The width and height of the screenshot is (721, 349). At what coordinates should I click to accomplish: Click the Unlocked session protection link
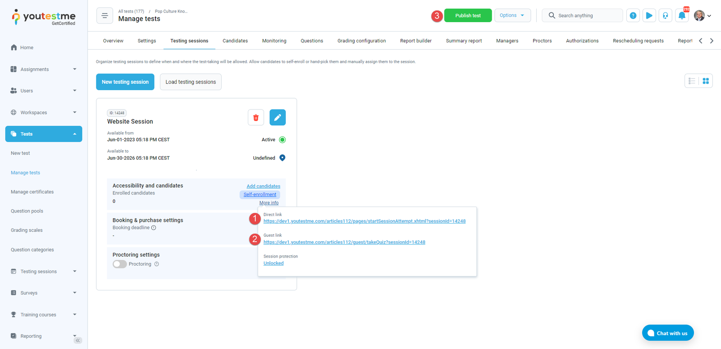274,263
